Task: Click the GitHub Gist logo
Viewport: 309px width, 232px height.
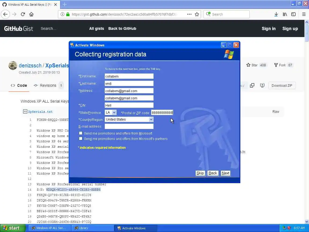Action: tap(19, 29)
